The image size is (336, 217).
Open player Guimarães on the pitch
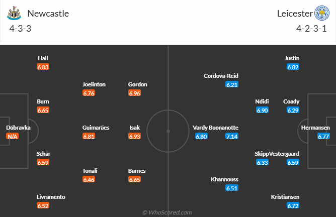pyautogui.click(x=96, y=128)
